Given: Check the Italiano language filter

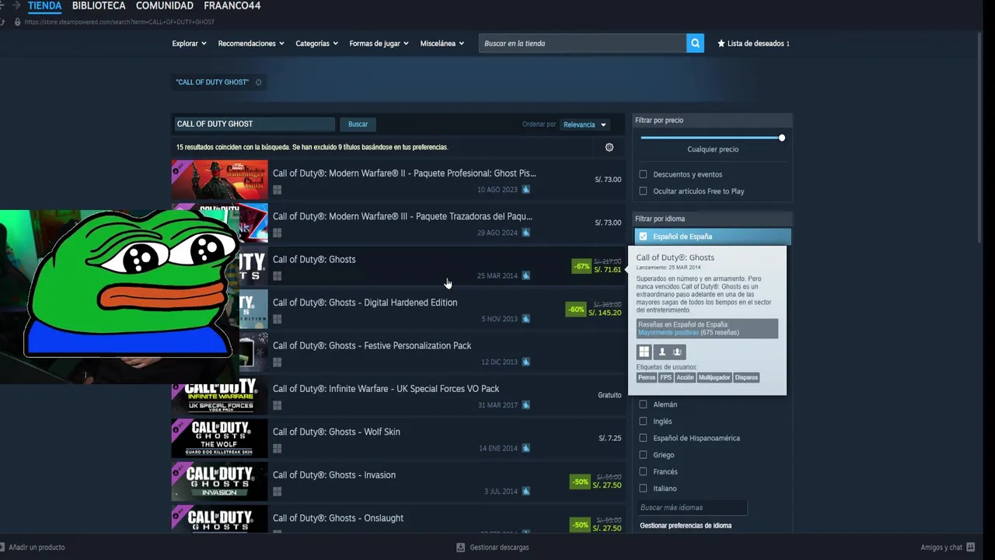Looking at the screenshot, I should tap(643, 488).
